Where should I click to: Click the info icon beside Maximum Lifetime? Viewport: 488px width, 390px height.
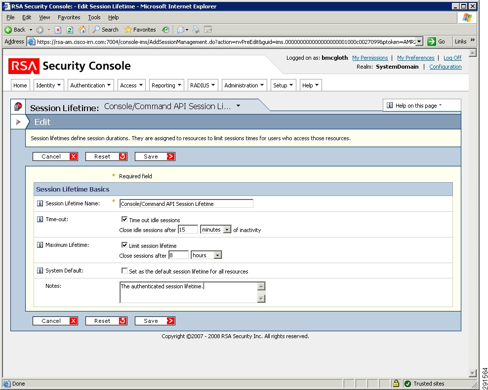pos(40,245)
